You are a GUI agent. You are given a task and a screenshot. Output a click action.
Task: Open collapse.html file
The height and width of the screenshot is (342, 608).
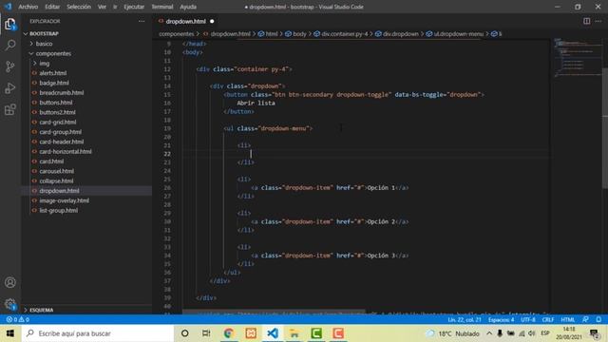[x=56, y=180]
